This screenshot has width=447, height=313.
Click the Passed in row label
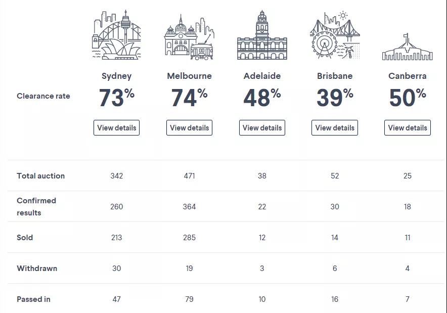[x=33, y=299]
